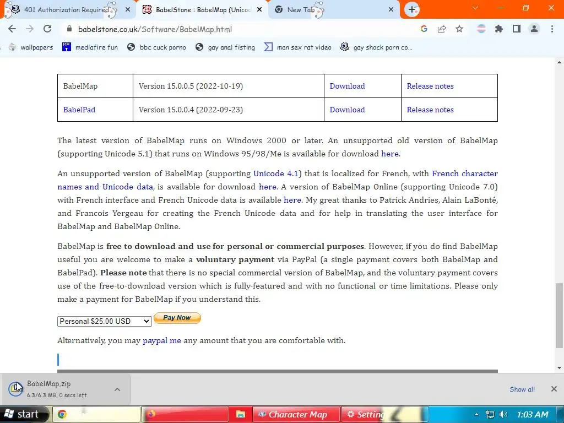Screen dimensions: 564x423
Task: Share this page using the share icon
Action: [442, 29]
